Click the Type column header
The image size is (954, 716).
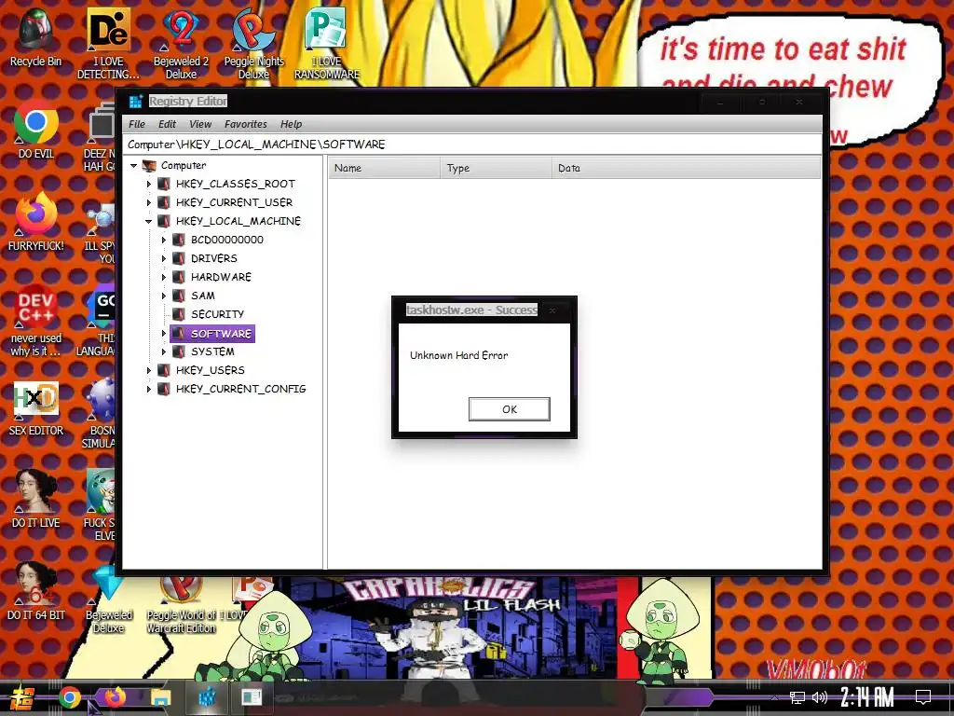(496, 168)
